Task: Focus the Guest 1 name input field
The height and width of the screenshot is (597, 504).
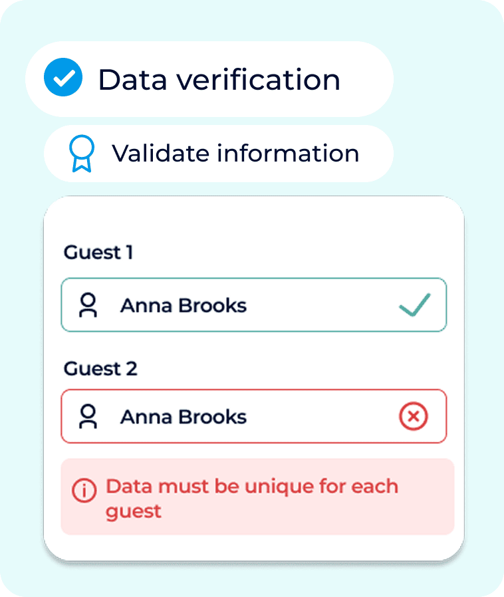Action: tap(254, 305)
